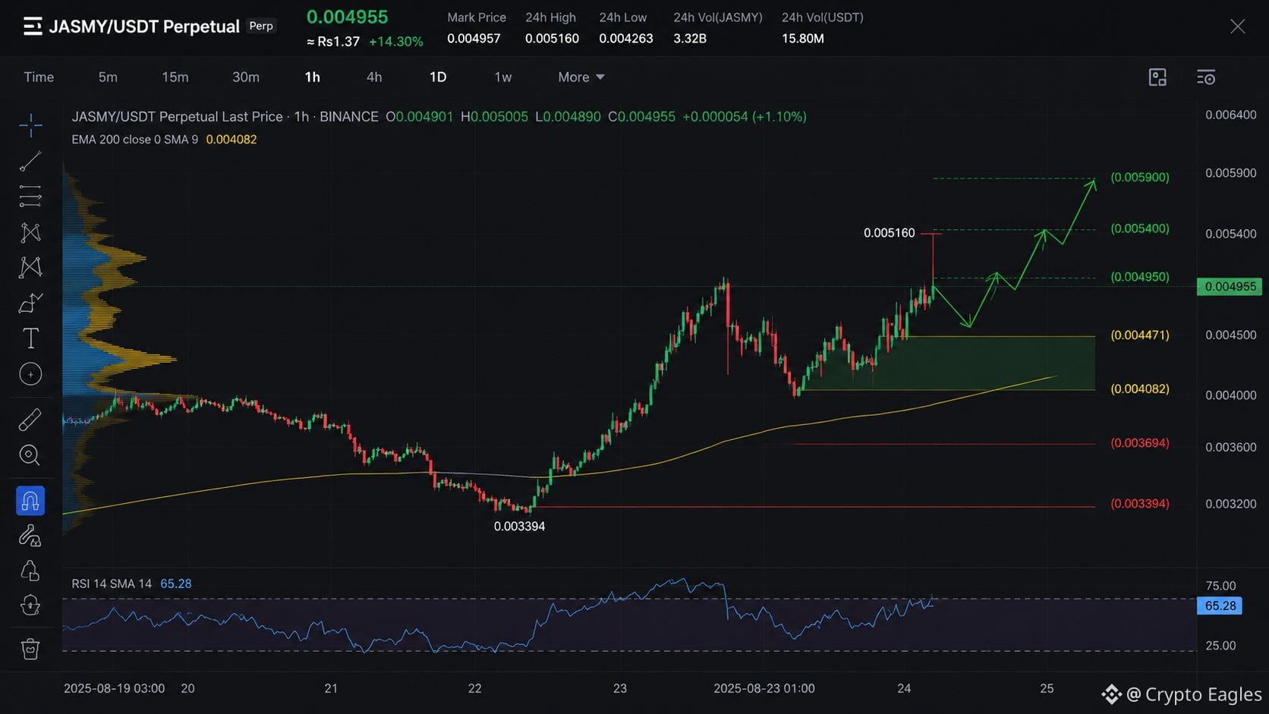Click the (0.004471) yellow zone label
The width and height of the screenshot is (1269, 714).
(x=1140, y=335)
